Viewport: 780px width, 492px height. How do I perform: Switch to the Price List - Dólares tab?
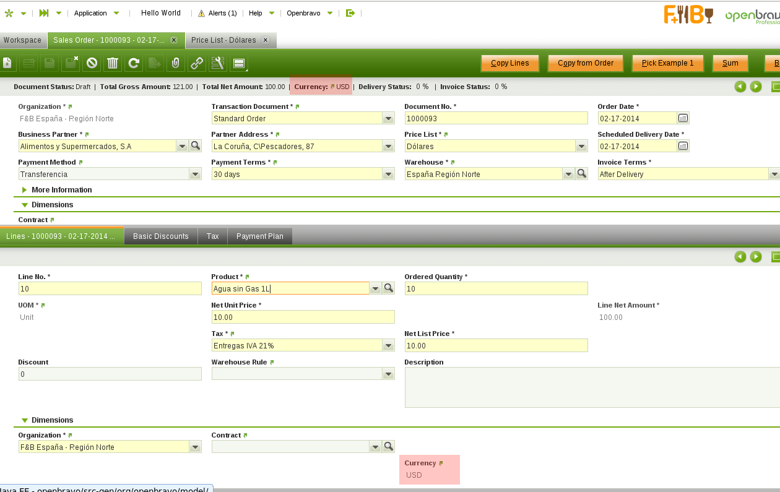click(223, 40)
